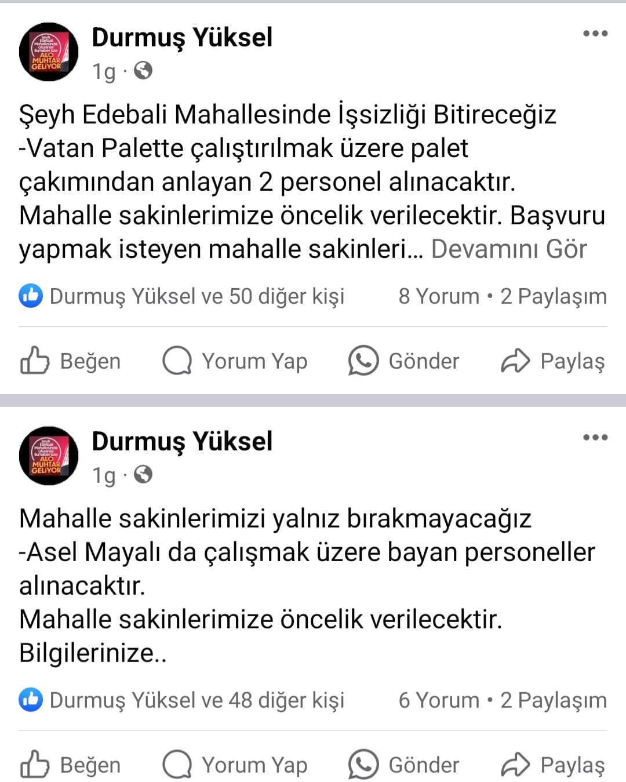Tap the comment bubble icon on the first post
Image resolution: width=626 pixels, height=782 pixels.
(x=177, y=361)
